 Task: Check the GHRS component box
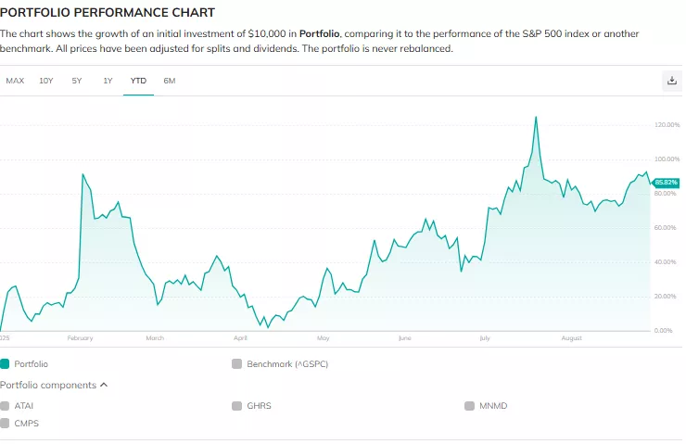237,406
